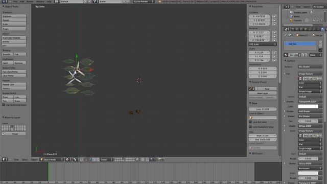Viewport: 327px width, 184px height.
Task: Lock the Rotation X value
Action: pos(274,32)
